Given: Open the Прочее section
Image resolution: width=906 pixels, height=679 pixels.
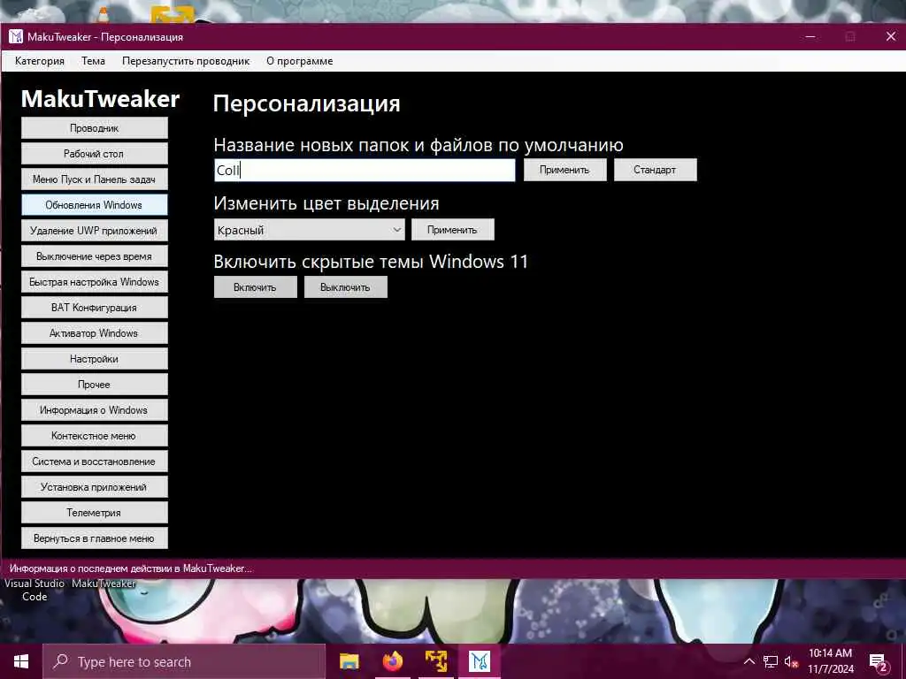Looking at the screenshot, I should coord(94,385).
